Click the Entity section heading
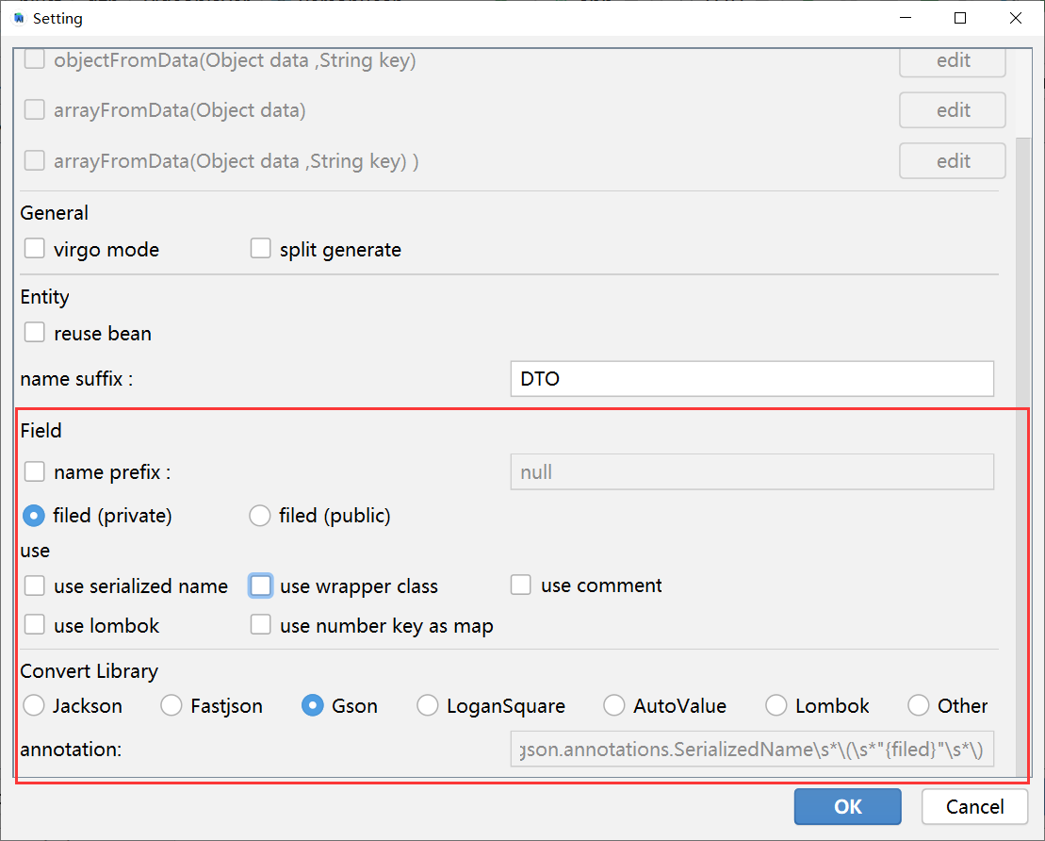The width and height of the screenshot is (1045, 841). click(44, 297)
